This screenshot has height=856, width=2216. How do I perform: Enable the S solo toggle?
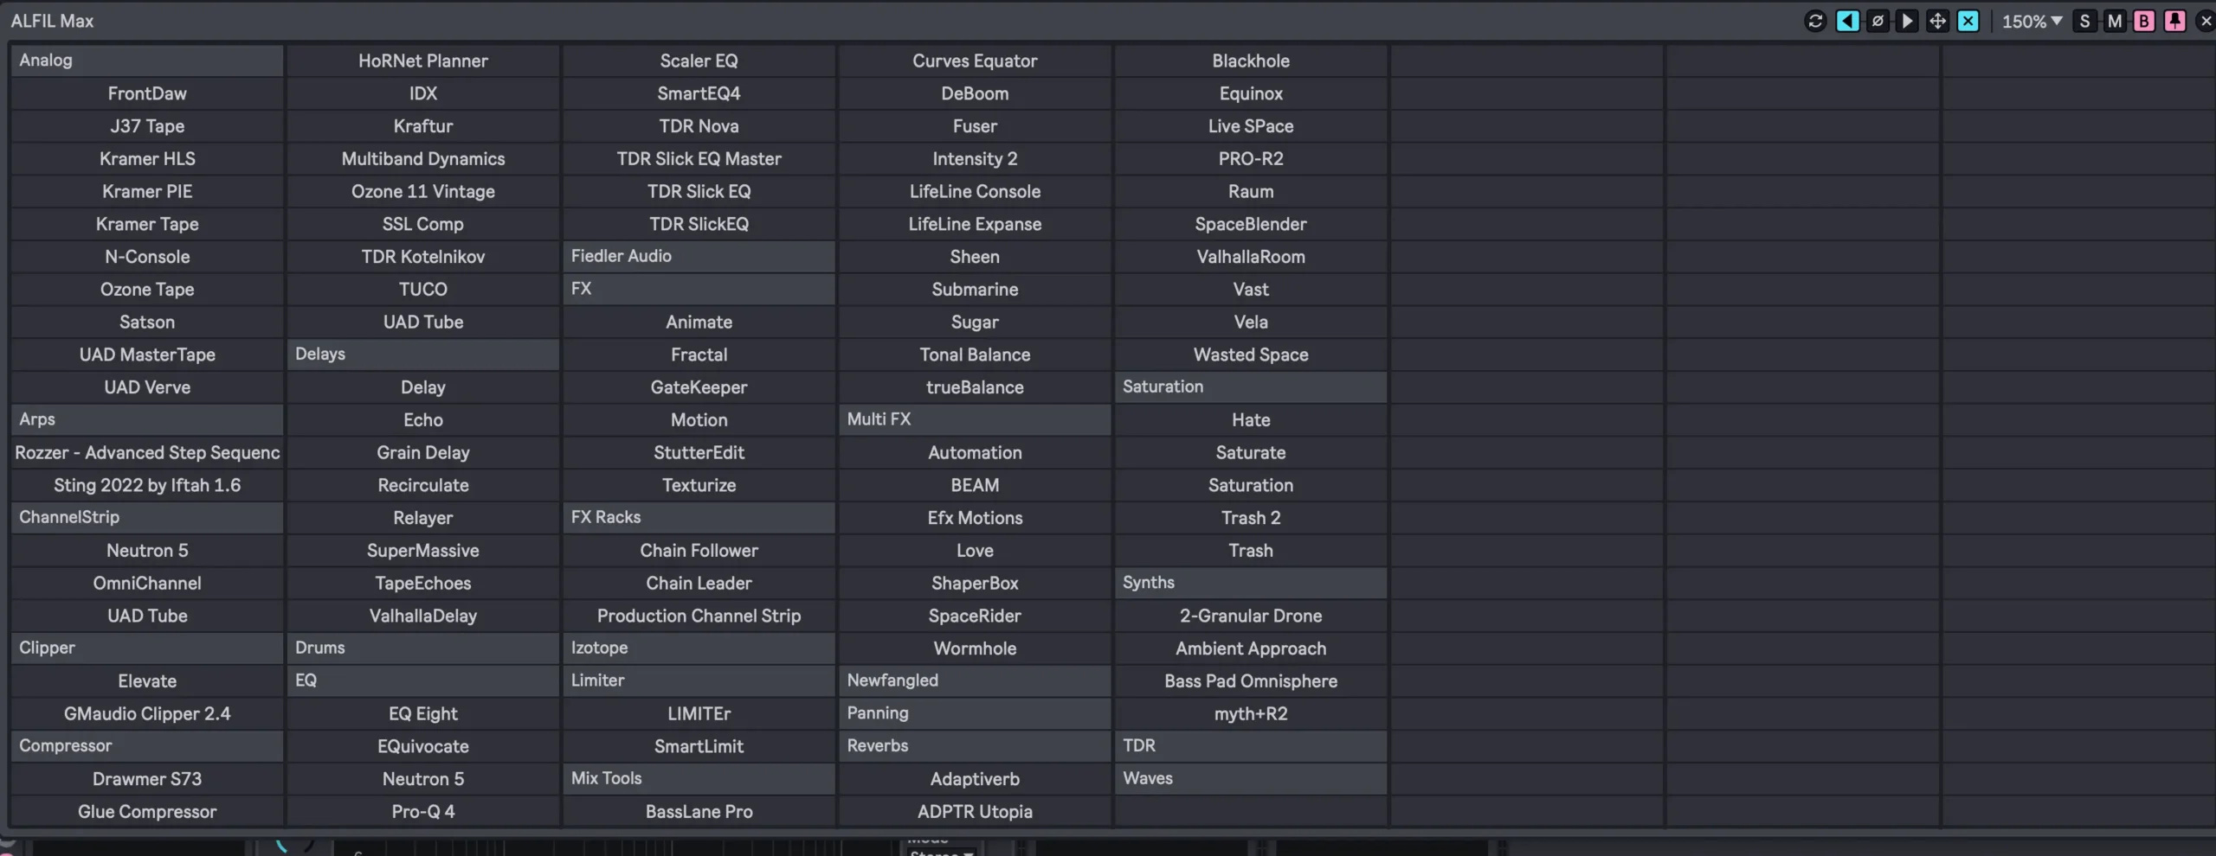click(x=2085, y=21)
